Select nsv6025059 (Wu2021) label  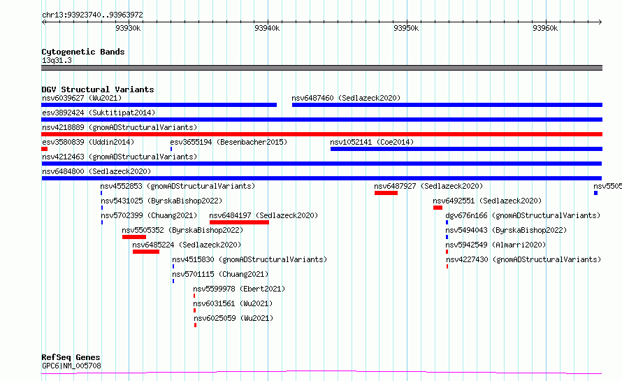233,318
